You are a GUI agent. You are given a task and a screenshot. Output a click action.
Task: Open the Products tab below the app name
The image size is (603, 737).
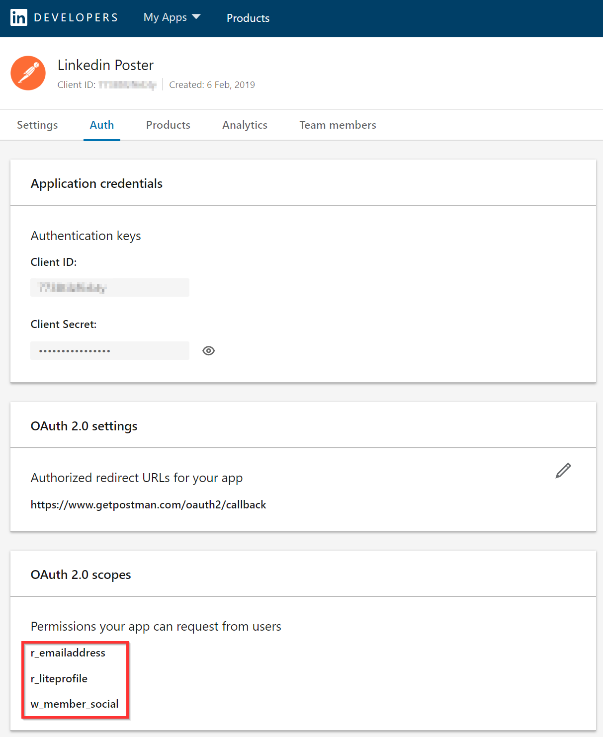click(x=168, y=125)
